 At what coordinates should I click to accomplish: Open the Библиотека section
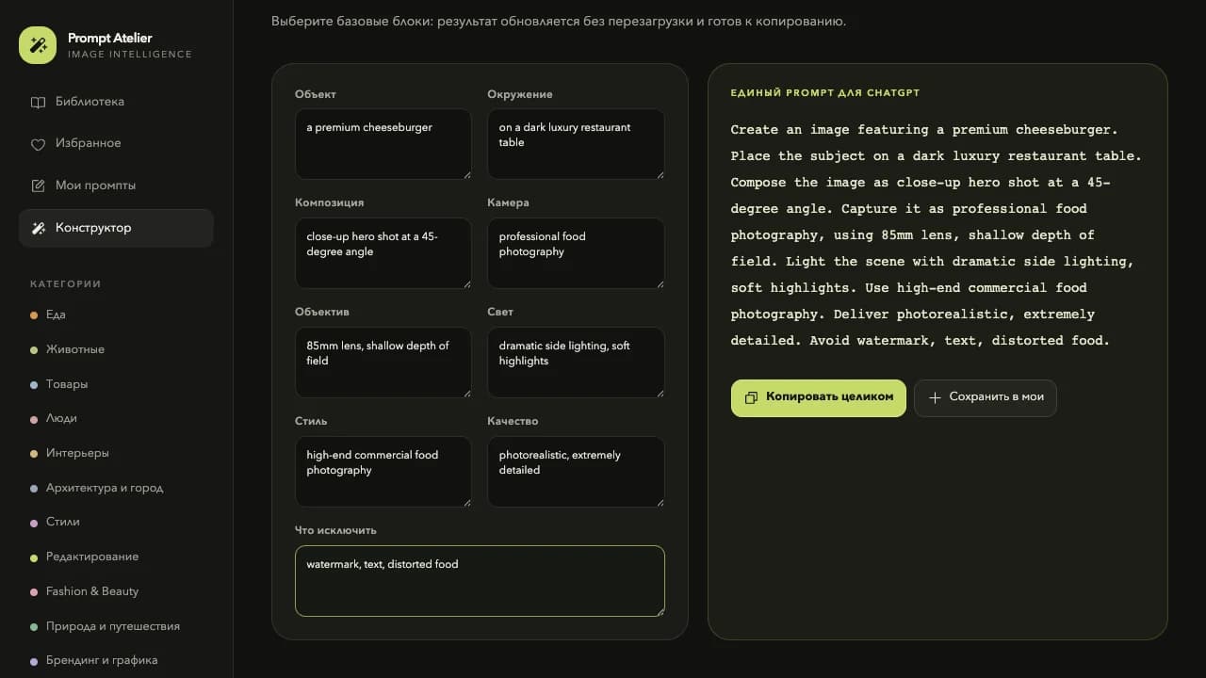click(x=116, y=102)
